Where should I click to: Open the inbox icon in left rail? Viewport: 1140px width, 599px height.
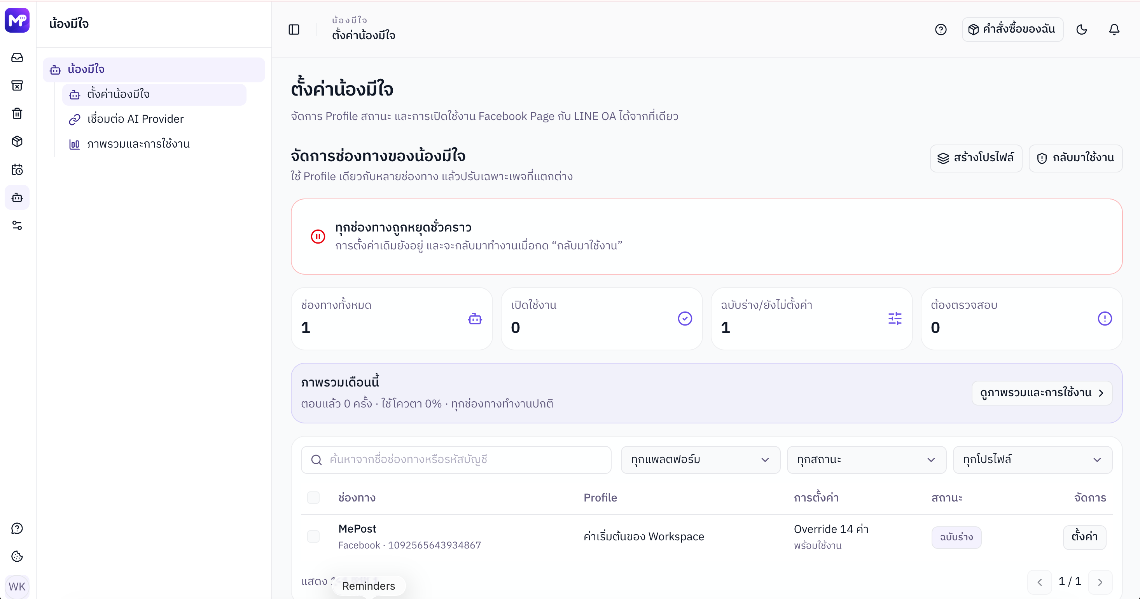tap(17, 57)
